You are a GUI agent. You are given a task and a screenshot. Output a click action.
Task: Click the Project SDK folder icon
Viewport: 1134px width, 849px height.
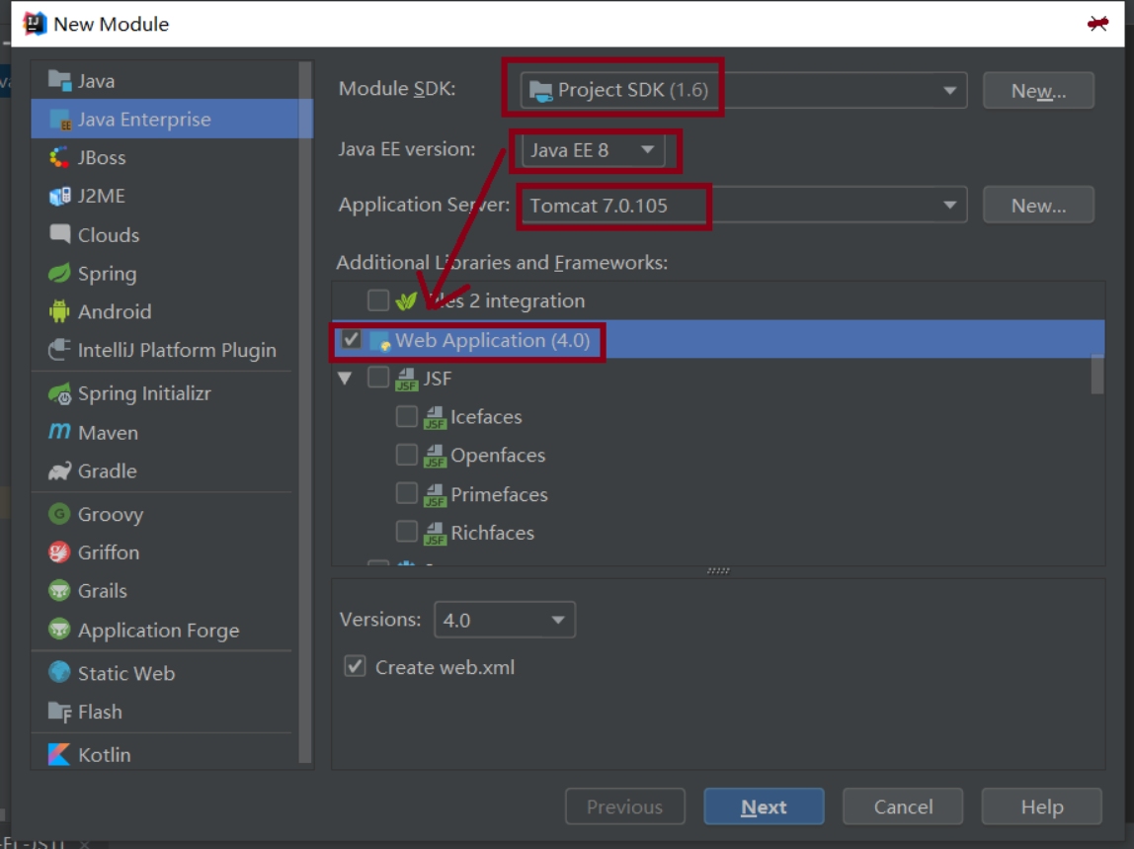(x=540, y=91)
